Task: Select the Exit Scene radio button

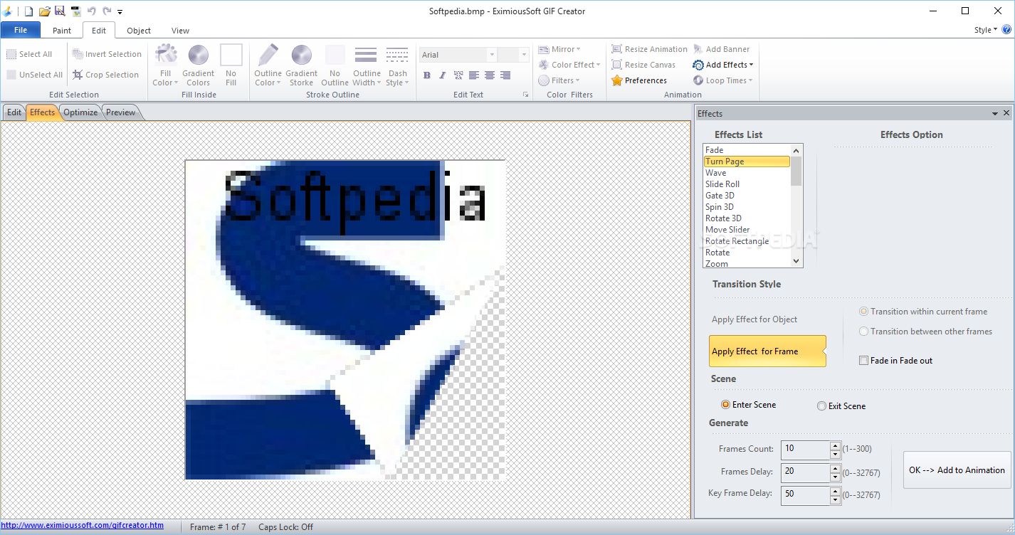Action: [821, 406]
